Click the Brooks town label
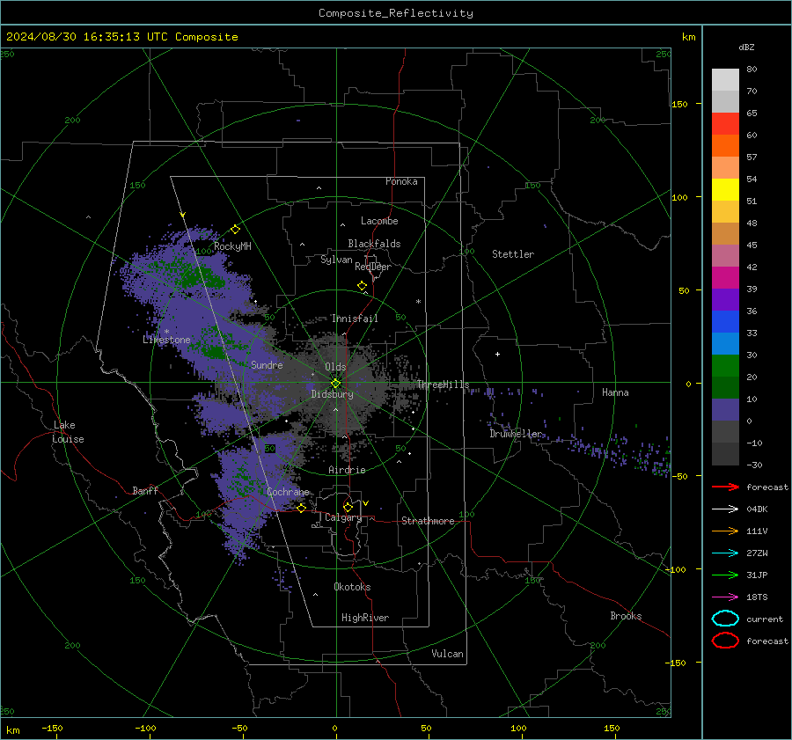This screenshot has width=792, height=740. 626,616
